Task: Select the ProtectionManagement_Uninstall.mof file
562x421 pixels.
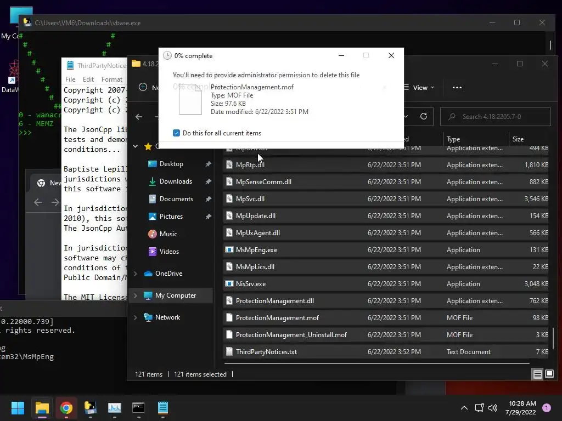Action: coord(386,335)
